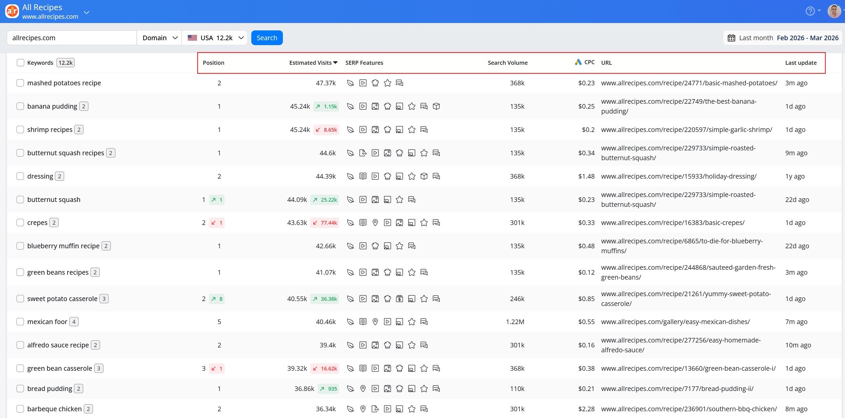The image size is (845, 418).
Task: Check the dressing row checkbox
Action: [x=20, y=176]
